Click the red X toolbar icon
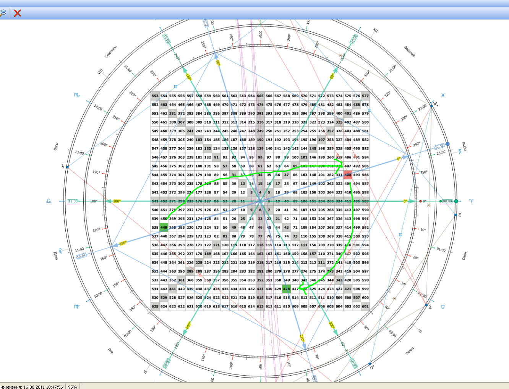The image size is (509, 389). coord(17,13)
